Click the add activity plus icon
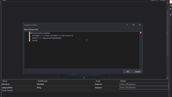This screenshot has width=172, height=97. coord(84,78)
